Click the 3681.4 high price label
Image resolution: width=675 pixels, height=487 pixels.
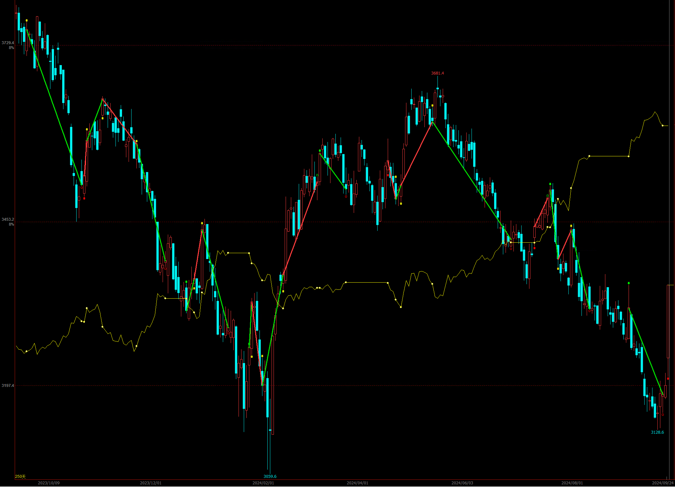[x=437, y=73]
